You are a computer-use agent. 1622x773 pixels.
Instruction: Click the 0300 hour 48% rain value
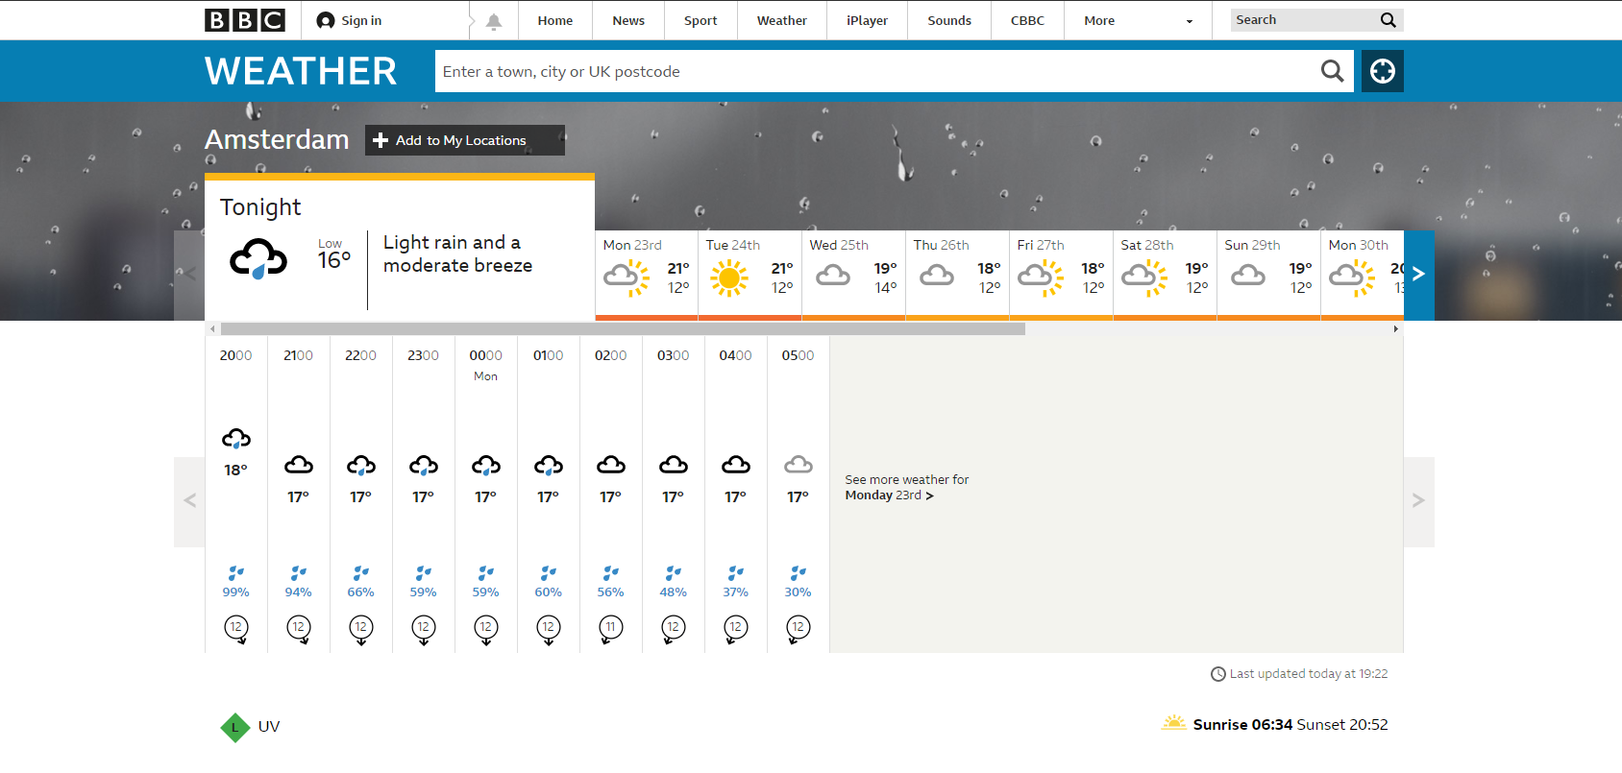pos(674,592)
